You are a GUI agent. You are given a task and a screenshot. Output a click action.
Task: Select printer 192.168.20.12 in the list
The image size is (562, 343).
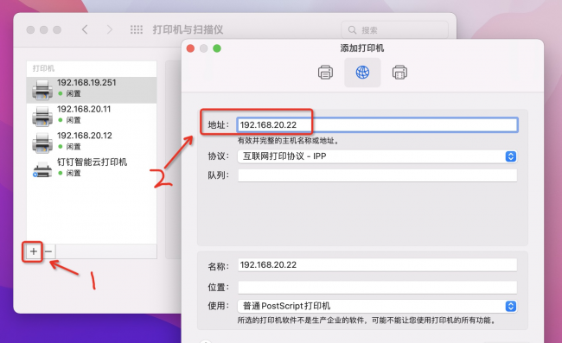(92, 143)
